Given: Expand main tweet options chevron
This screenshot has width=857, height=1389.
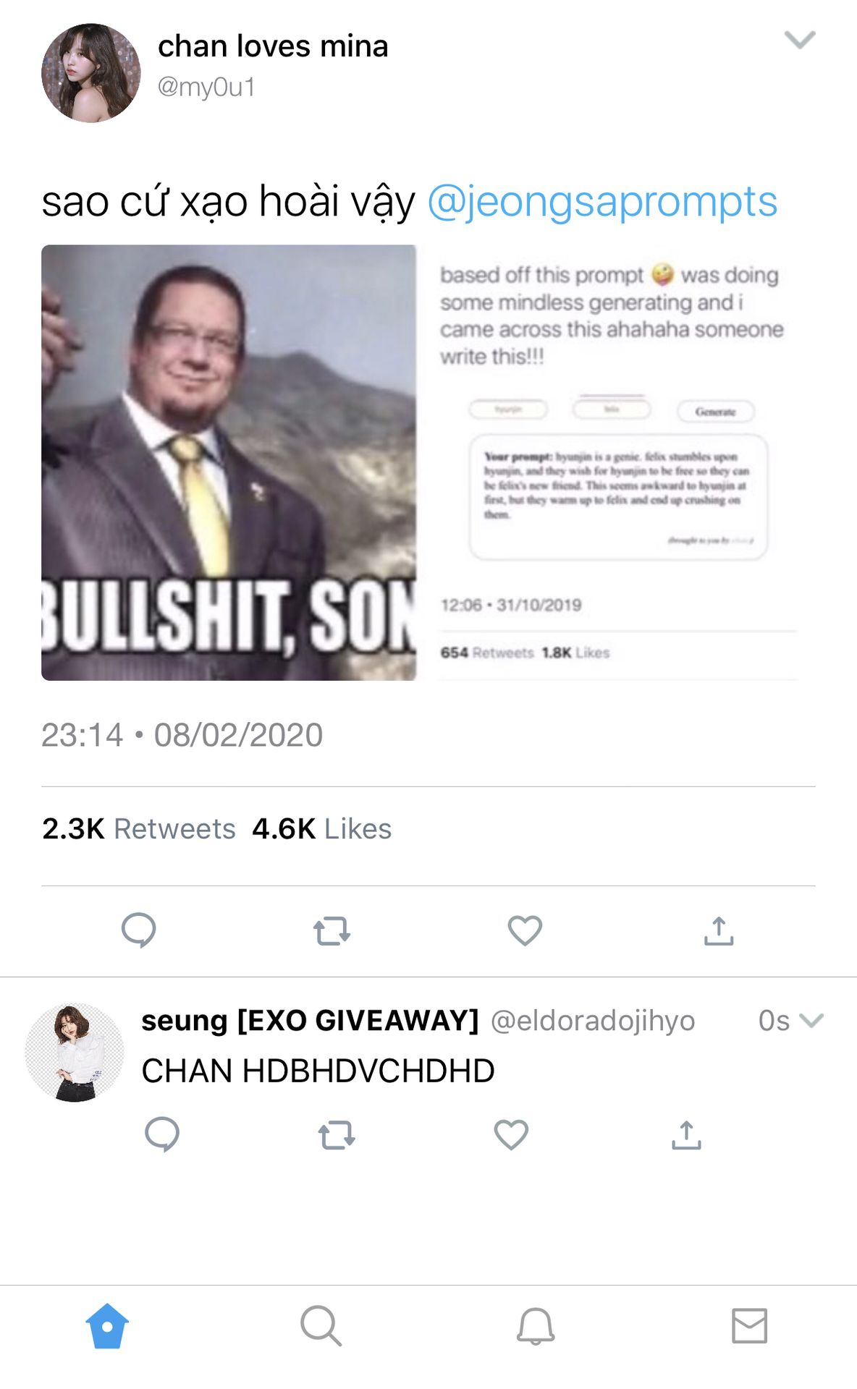Looking at the screenshot, I should point(800,39).
